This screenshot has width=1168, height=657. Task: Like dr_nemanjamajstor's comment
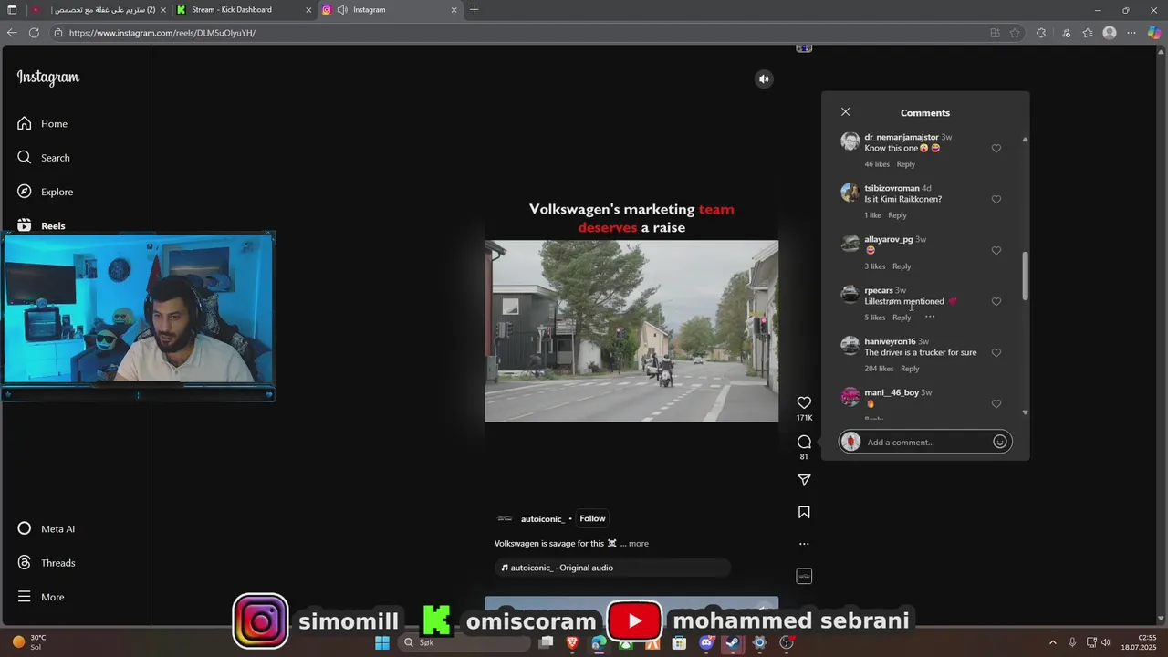996,149
